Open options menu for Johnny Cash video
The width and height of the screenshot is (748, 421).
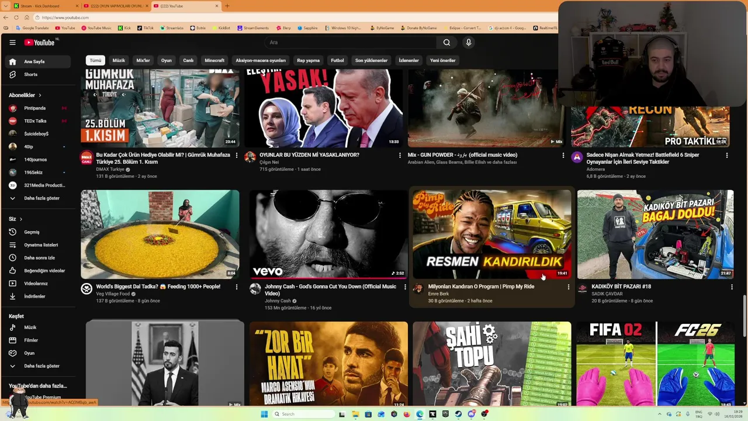point(405,287)
